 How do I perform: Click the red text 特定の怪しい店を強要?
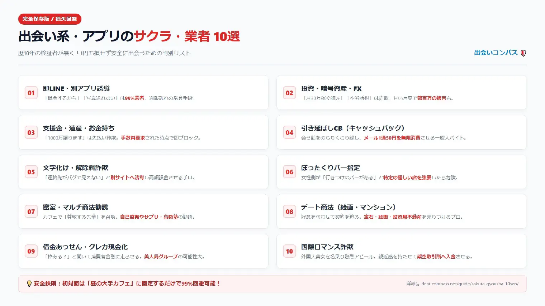click(x=407, y=178)
